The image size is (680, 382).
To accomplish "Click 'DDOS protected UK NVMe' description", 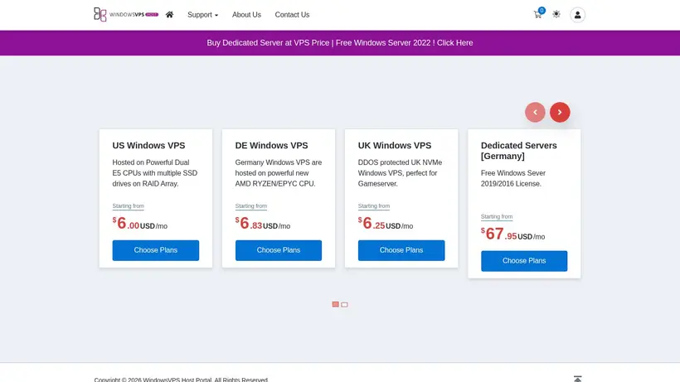I will coord(400,173).
